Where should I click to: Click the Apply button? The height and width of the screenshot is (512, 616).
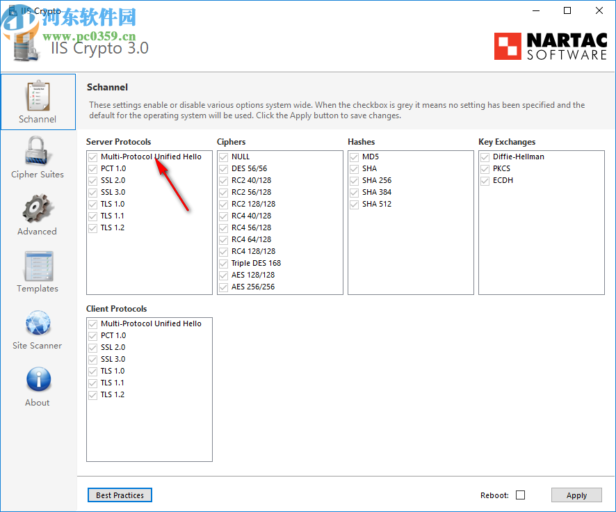point(576,495)
